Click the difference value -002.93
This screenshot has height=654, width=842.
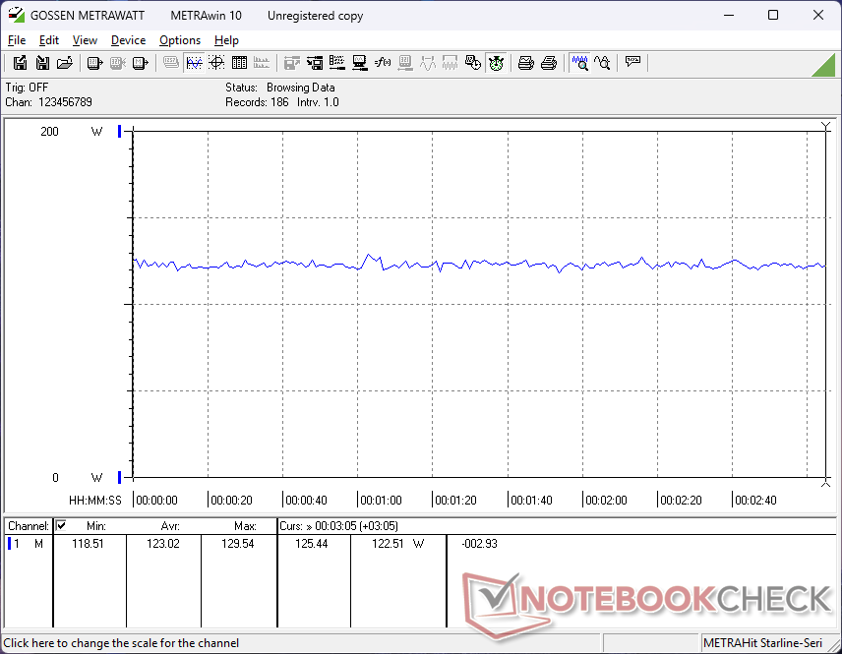tap(479, 544)
